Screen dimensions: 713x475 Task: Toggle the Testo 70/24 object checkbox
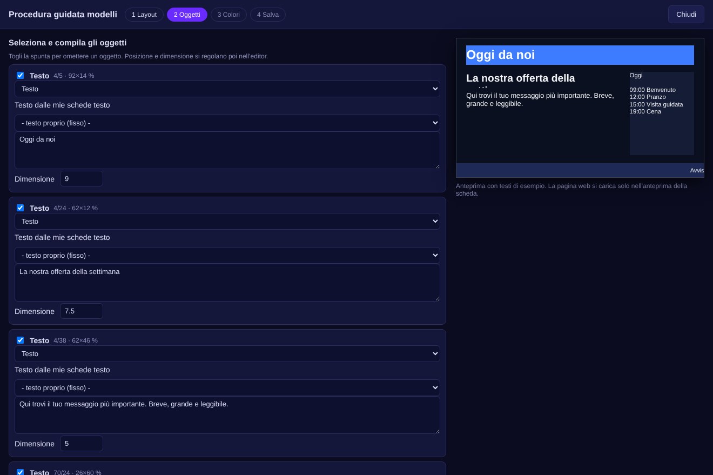tap(20, 472)
